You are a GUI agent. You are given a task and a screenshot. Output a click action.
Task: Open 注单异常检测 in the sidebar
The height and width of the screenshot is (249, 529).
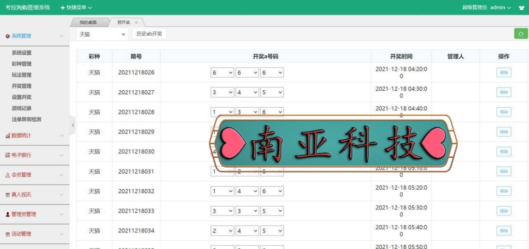(x=26, y=120)
